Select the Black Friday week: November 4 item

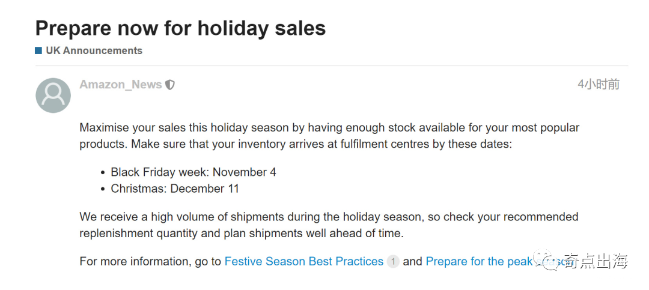[x=193, y=172]
